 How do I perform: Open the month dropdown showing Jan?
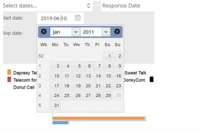click(x=65, y=32)
